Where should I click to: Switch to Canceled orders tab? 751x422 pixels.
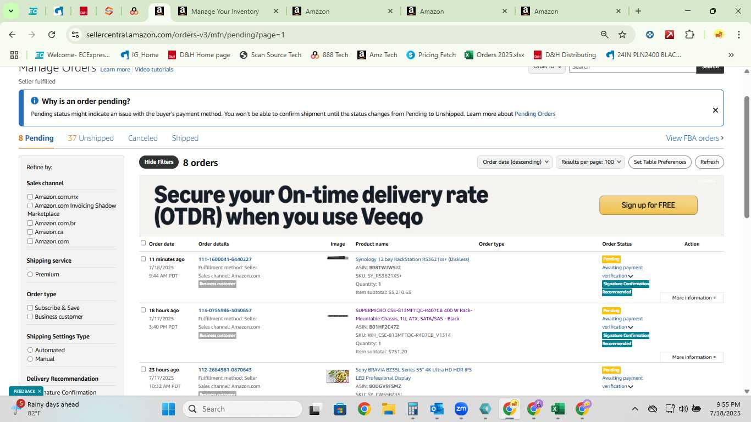coord(143,138)
